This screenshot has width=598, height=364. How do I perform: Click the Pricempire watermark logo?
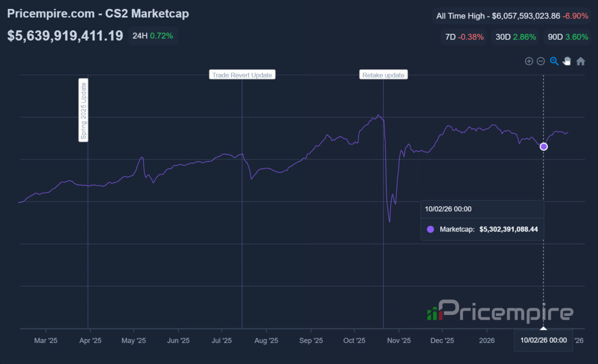(500, 312)
